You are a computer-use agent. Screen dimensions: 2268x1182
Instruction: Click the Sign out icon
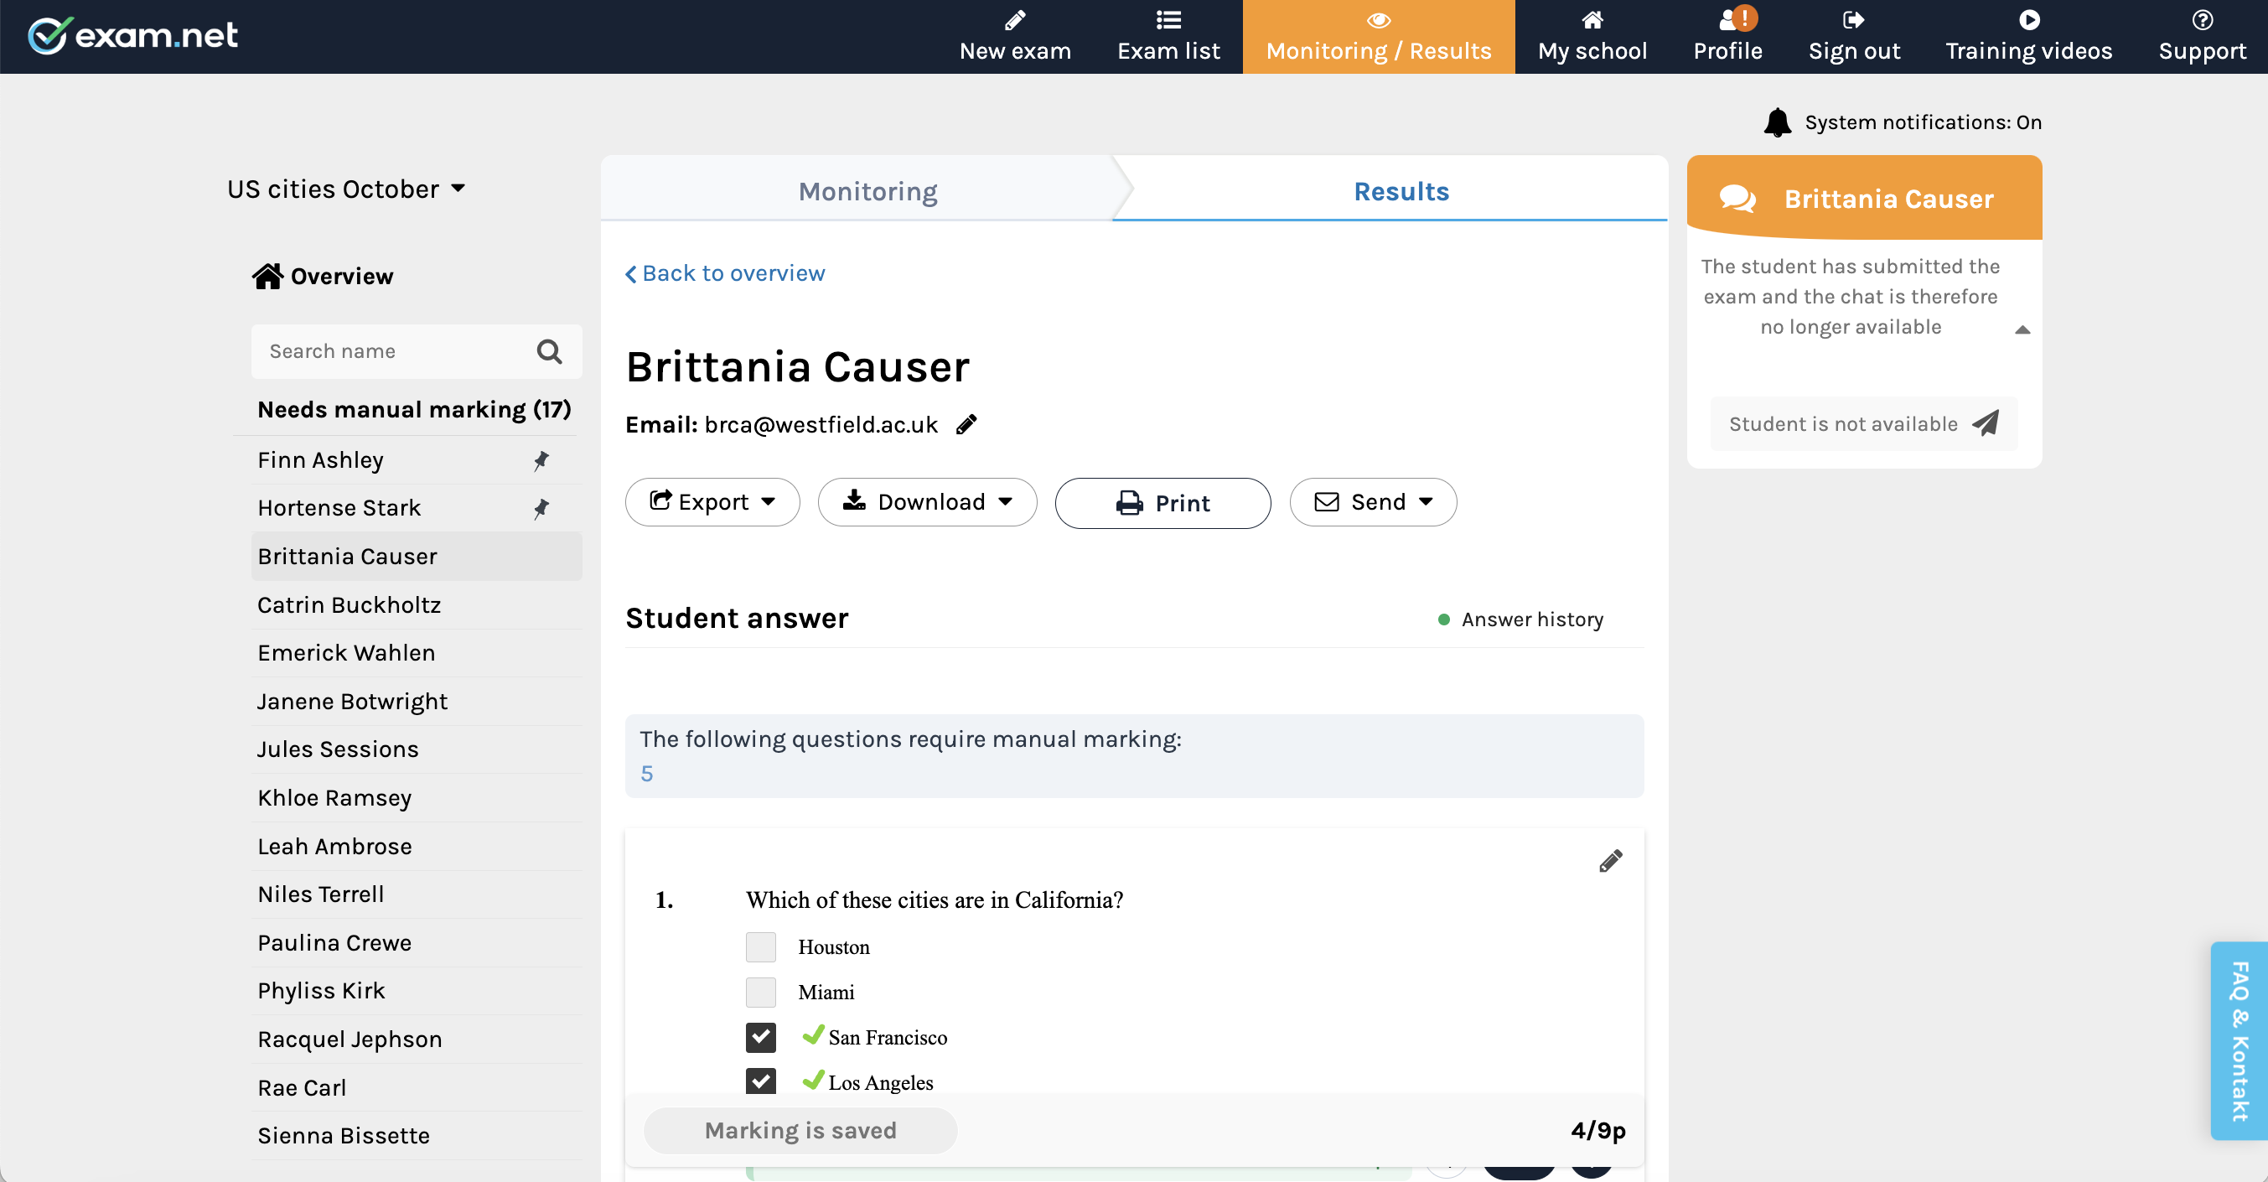[x=1853, y=20]
